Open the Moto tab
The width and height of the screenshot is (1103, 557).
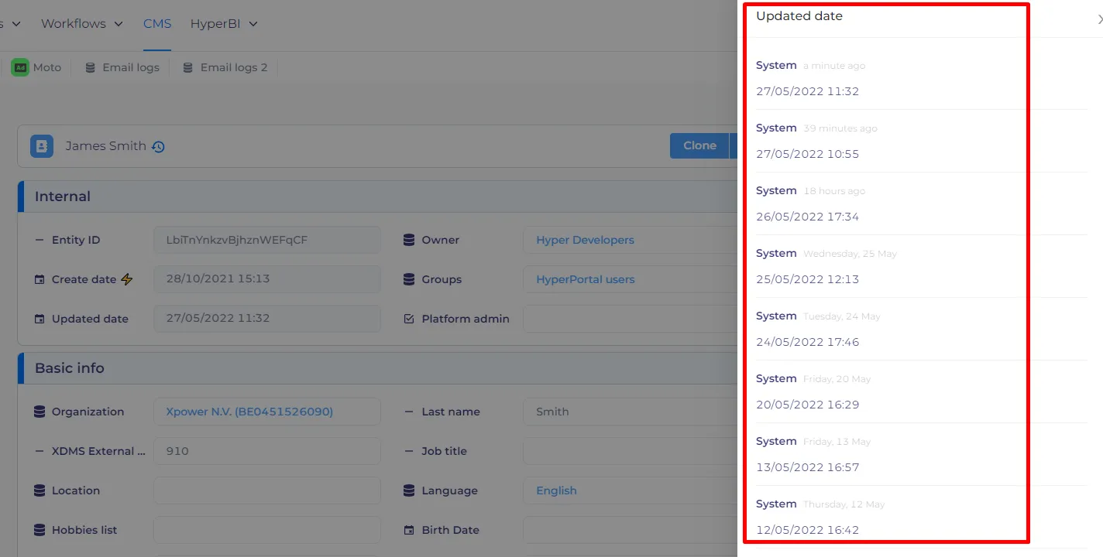36,67
